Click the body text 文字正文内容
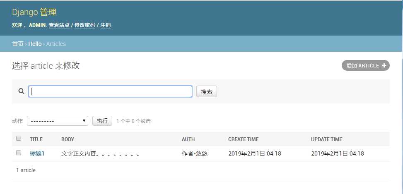403x194 pixels. point(100,154)
